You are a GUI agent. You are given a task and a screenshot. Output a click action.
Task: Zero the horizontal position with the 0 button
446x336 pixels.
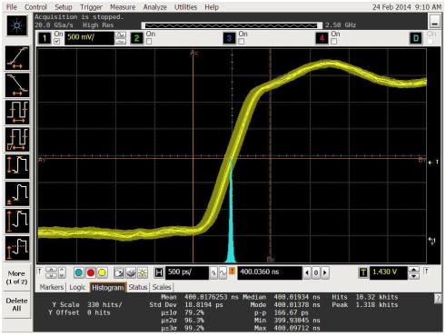316,272
